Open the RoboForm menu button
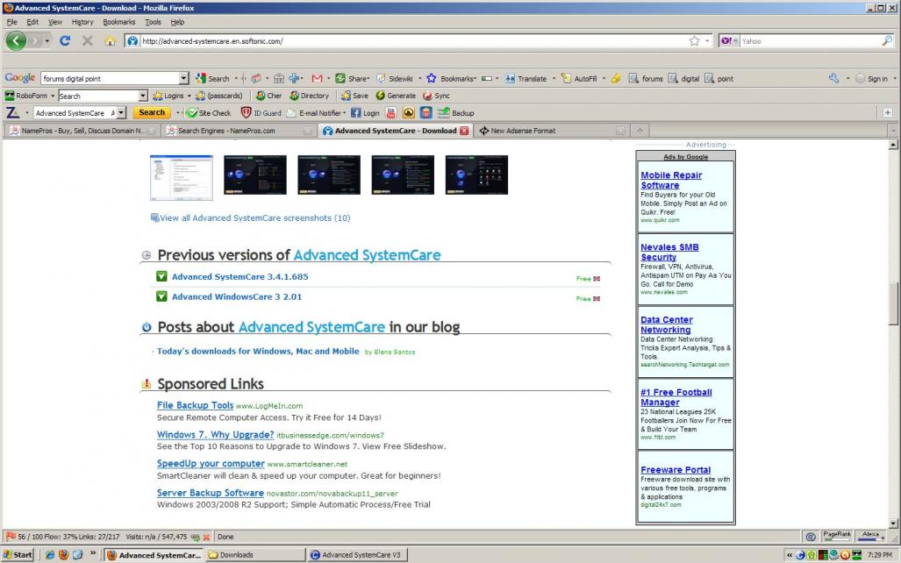 tap(29, 96)
